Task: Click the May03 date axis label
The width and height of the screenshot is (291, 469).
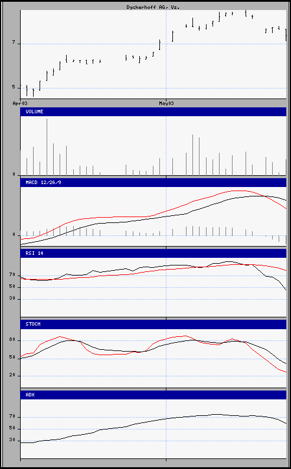Action: coord(166,103)
